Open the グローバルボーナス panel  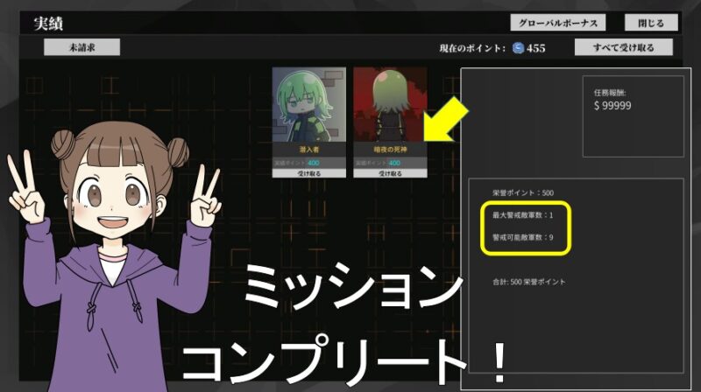click(557, 23)
